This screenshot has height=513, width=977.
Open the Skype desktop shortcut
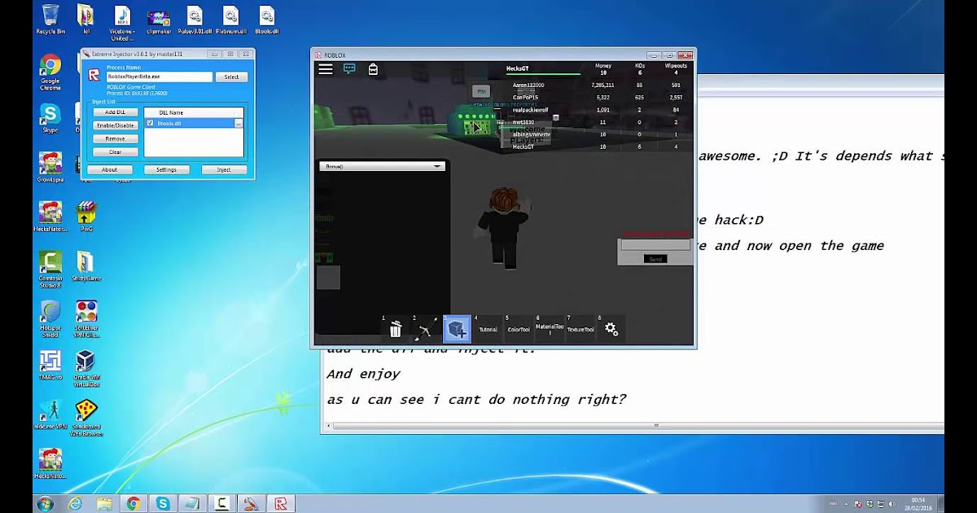coord(50,119)
